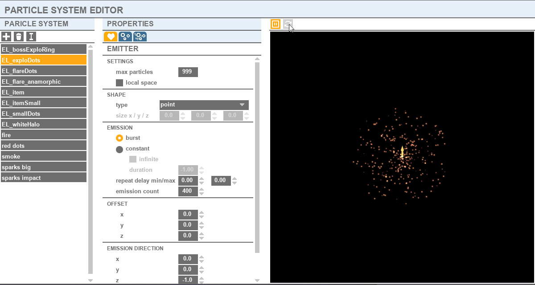Increase offset z with up arrow
Screen dimensions: 535x285
(202, 233)
